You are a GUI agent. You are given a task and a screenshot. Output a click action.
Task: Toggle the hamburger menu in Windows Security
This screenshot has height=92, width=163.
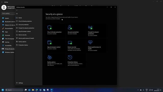17,14
